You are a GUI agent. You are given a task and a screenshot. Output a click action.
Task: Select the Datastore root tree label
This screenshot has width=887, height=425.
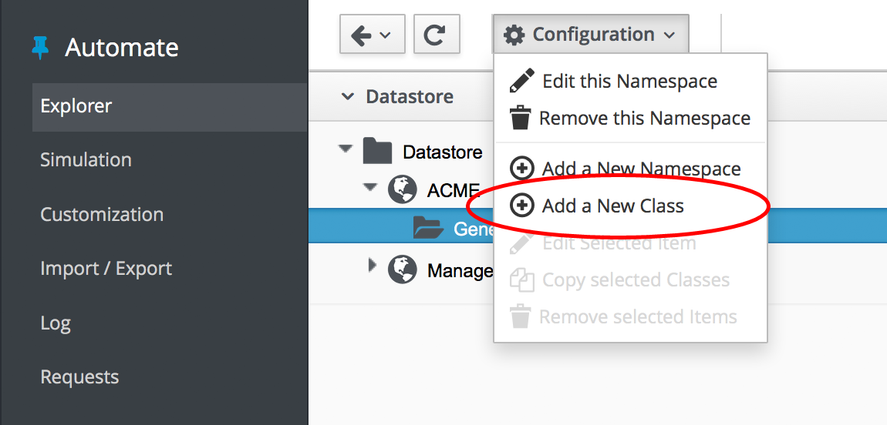click(x=443, y=152)
